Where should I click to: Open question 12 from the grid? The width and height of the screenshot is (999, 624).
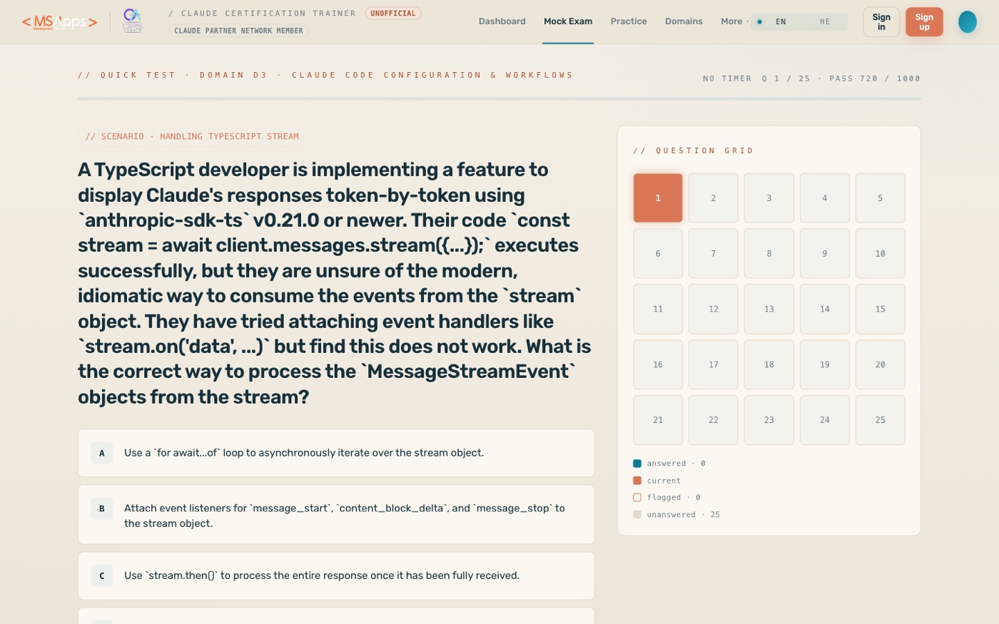pos(714,310)
